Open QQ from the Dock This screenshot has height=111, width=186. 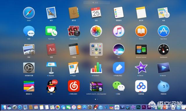click(95, 107)
